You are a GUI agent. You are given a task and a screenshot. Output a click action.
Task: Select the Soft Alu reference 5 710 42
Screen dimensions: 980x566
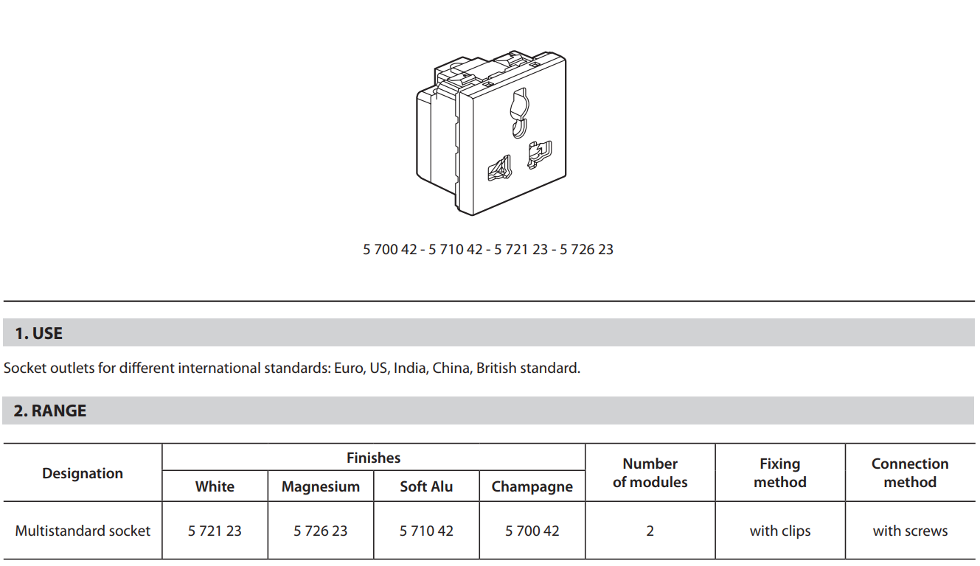pos(426,531)
